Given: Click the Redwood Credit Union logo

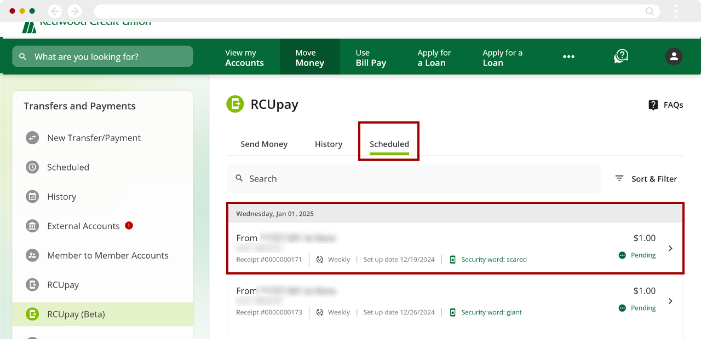Looking at the screenshot, I should [86, 26].
